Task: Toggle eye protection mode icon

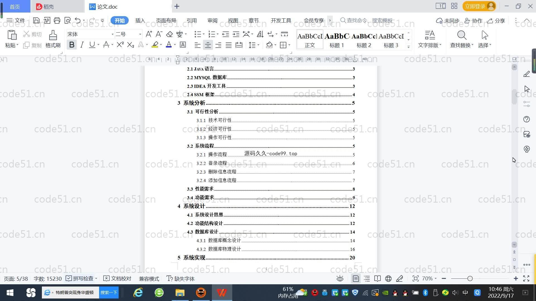Action: click(x=340, y=278)
